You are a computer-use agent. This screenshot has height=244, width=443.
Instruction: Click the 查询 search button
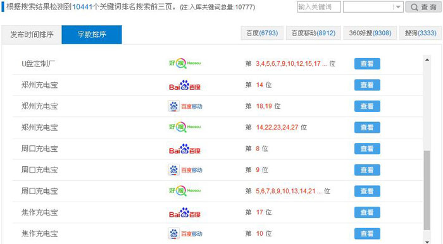pos(423,7)
